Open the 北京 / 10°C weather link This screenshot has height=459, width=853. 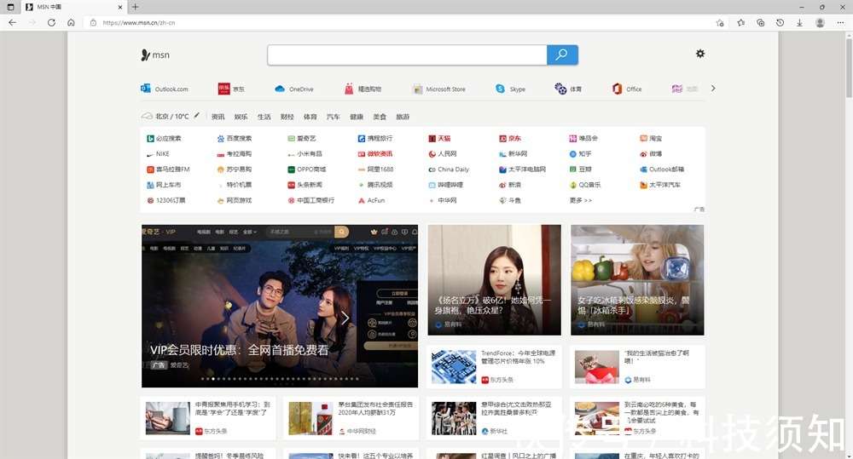165,117
